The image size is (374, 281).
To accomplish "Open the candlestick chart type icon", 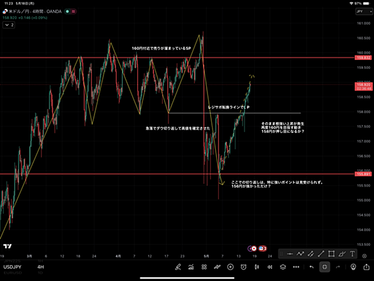I will tap(257, 267).
